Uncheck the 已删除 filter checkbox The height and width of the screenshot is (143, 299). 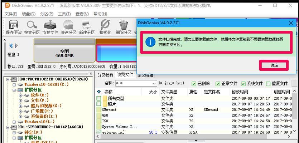tap(194, 84)
